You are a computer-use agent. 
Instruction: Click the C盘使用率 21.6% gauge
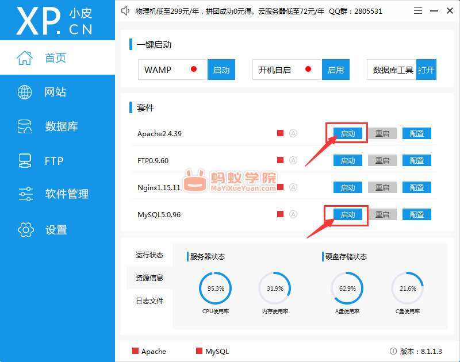click(x=408, y=288)
